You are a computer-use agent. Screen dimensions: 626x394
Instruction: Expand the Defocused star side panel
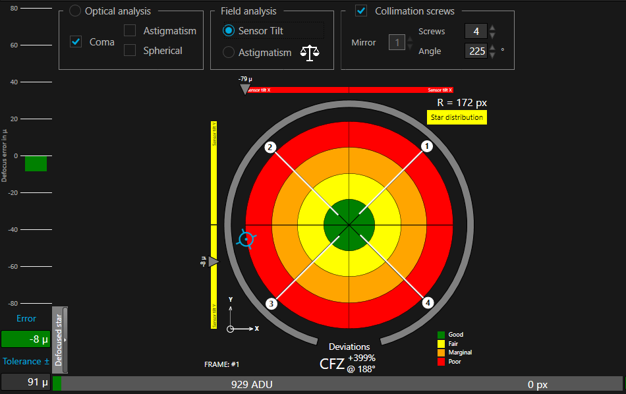[x=60, y=339]
